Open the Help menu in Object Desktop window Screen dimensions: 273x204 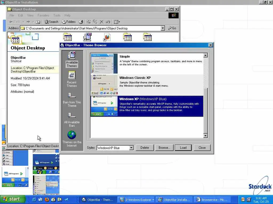67,15
